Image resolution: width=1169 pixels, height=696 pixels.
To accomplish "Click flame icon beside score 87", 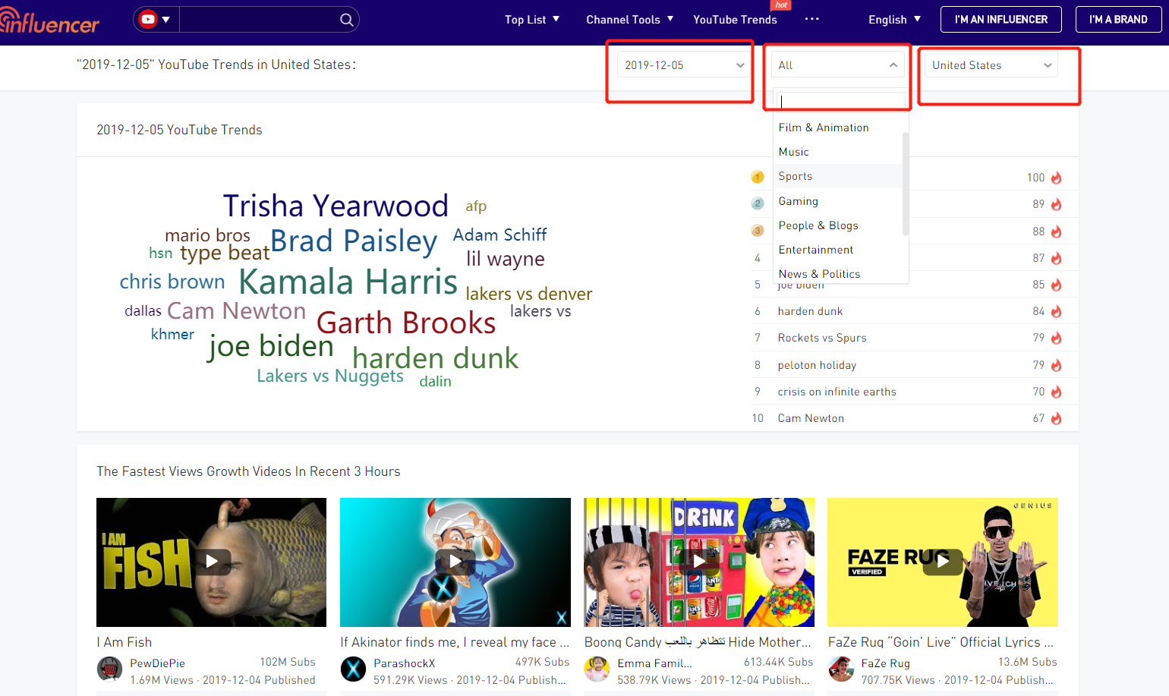I will tap(1056, 258).
